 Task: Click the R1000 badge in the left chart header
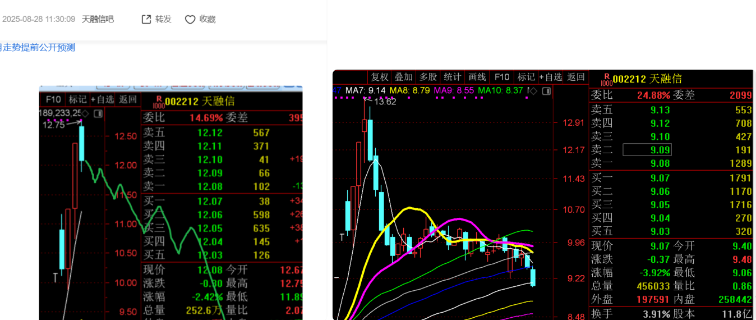click(158, 101)
